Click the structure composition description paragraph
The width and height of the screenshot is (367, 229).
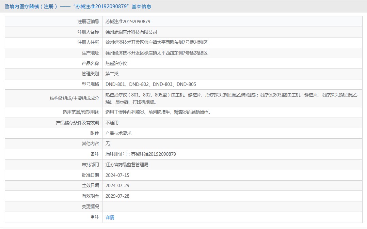pos(231,98)
